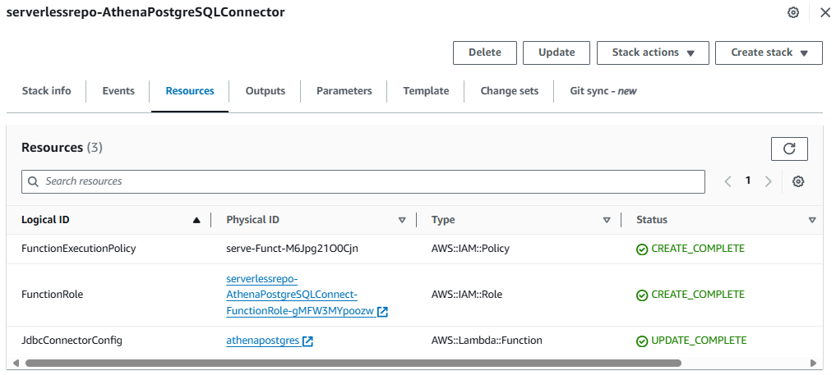Select FunctionExecutionPolicy logical ID text
The height and width of the screenshot is (375, 836).
pos(78,249)
